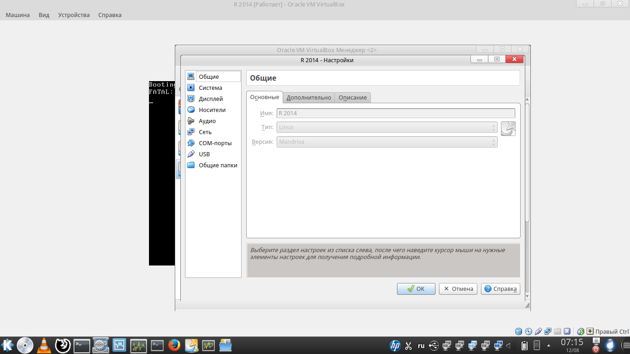Click the Правый Ctrl host key label
The height and width of the screenshot is (354, 630).
click(612, 331)
